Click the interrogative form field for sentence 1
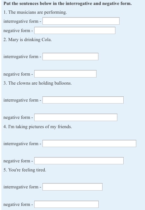The image size is (145, 210). click(81, 21)
